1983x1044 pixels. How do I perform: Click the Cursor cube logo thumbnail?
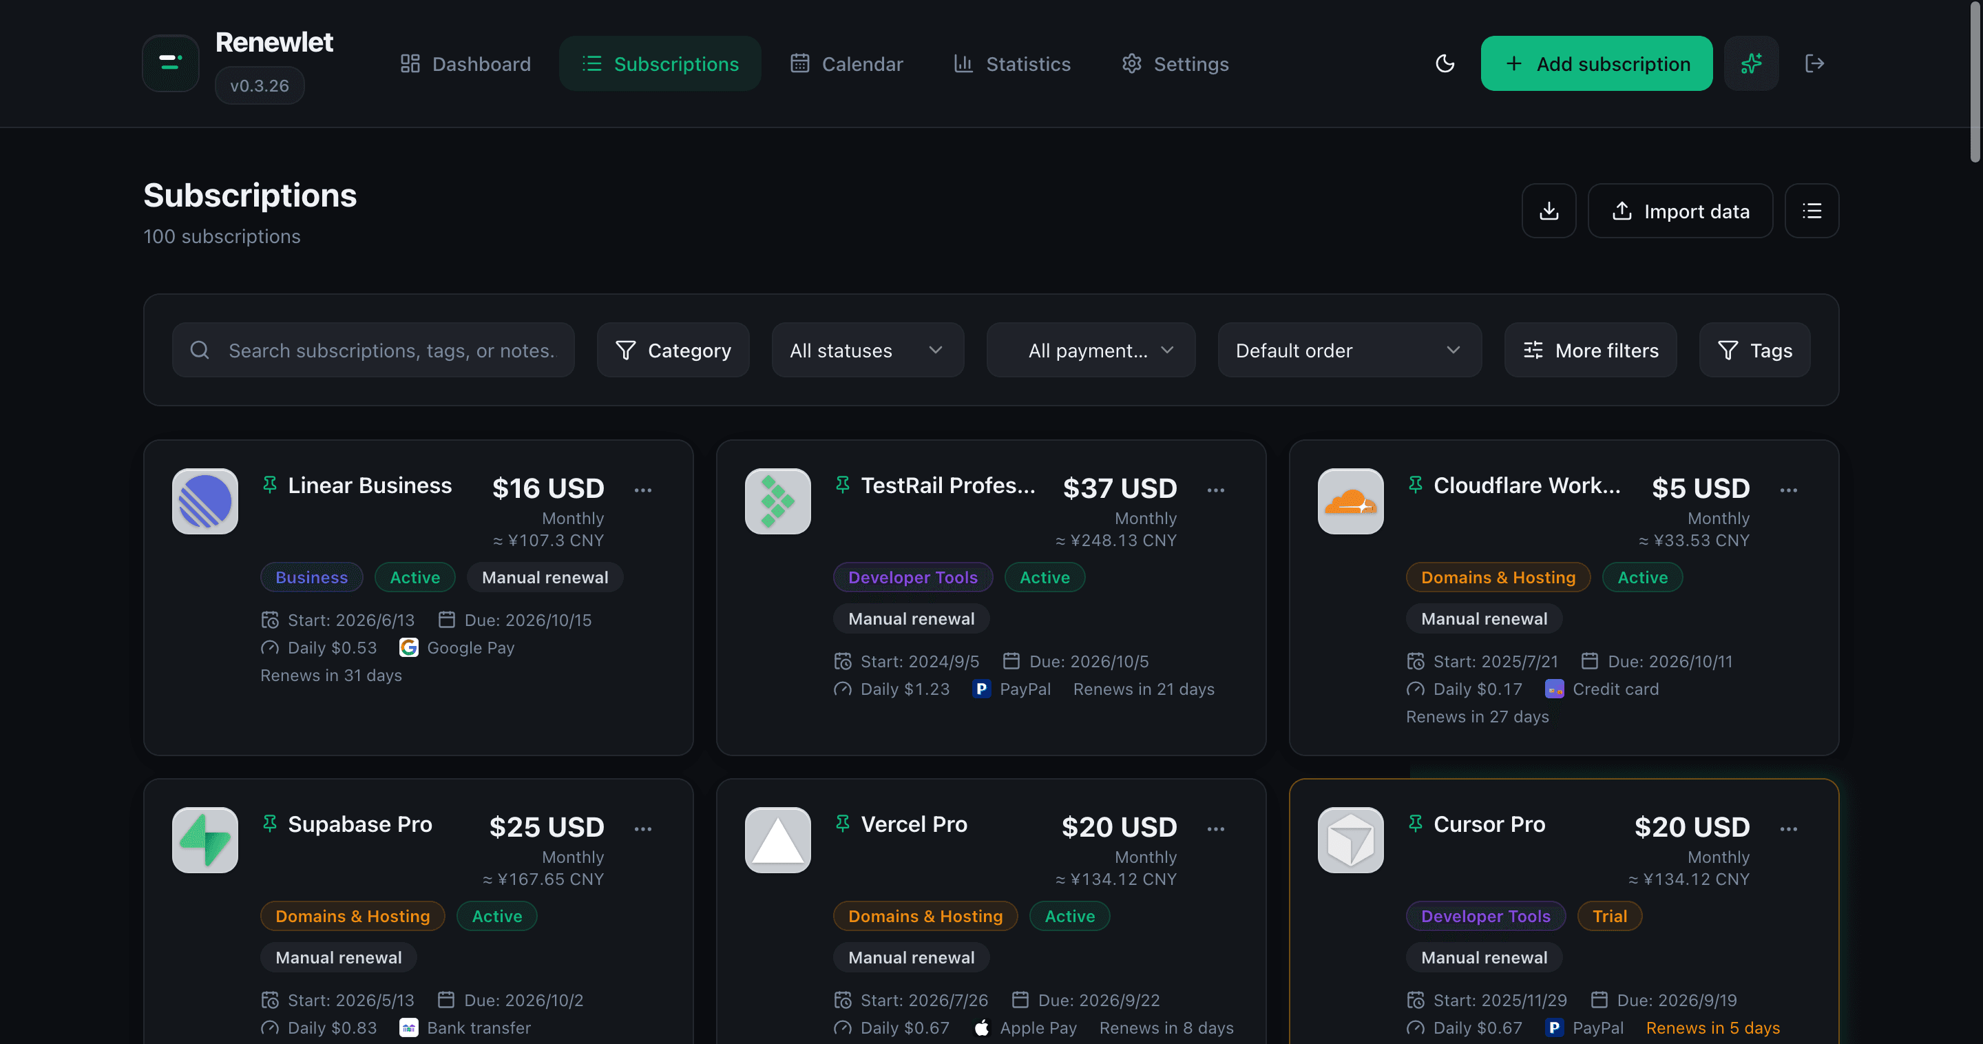pos(1350,840)
